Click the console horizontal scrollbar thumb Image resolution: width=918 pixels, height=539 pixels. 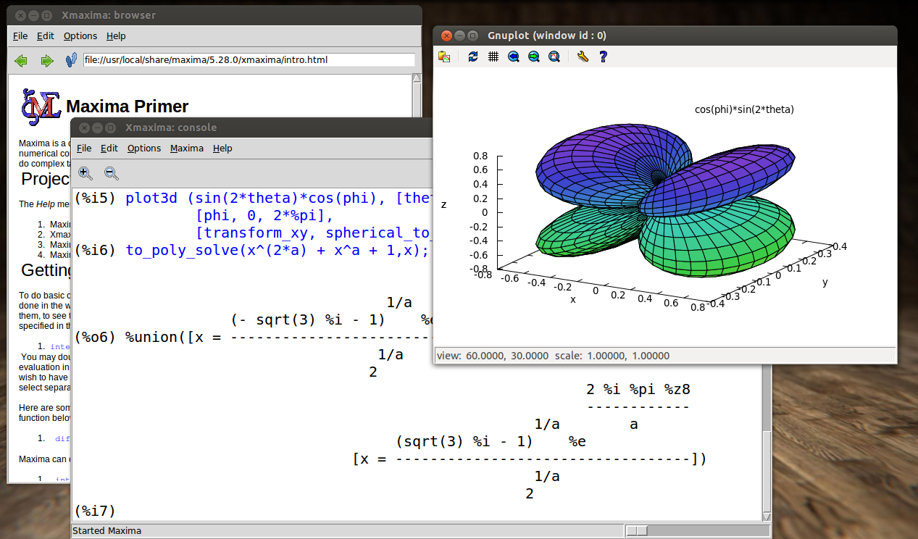coord(638,531)
